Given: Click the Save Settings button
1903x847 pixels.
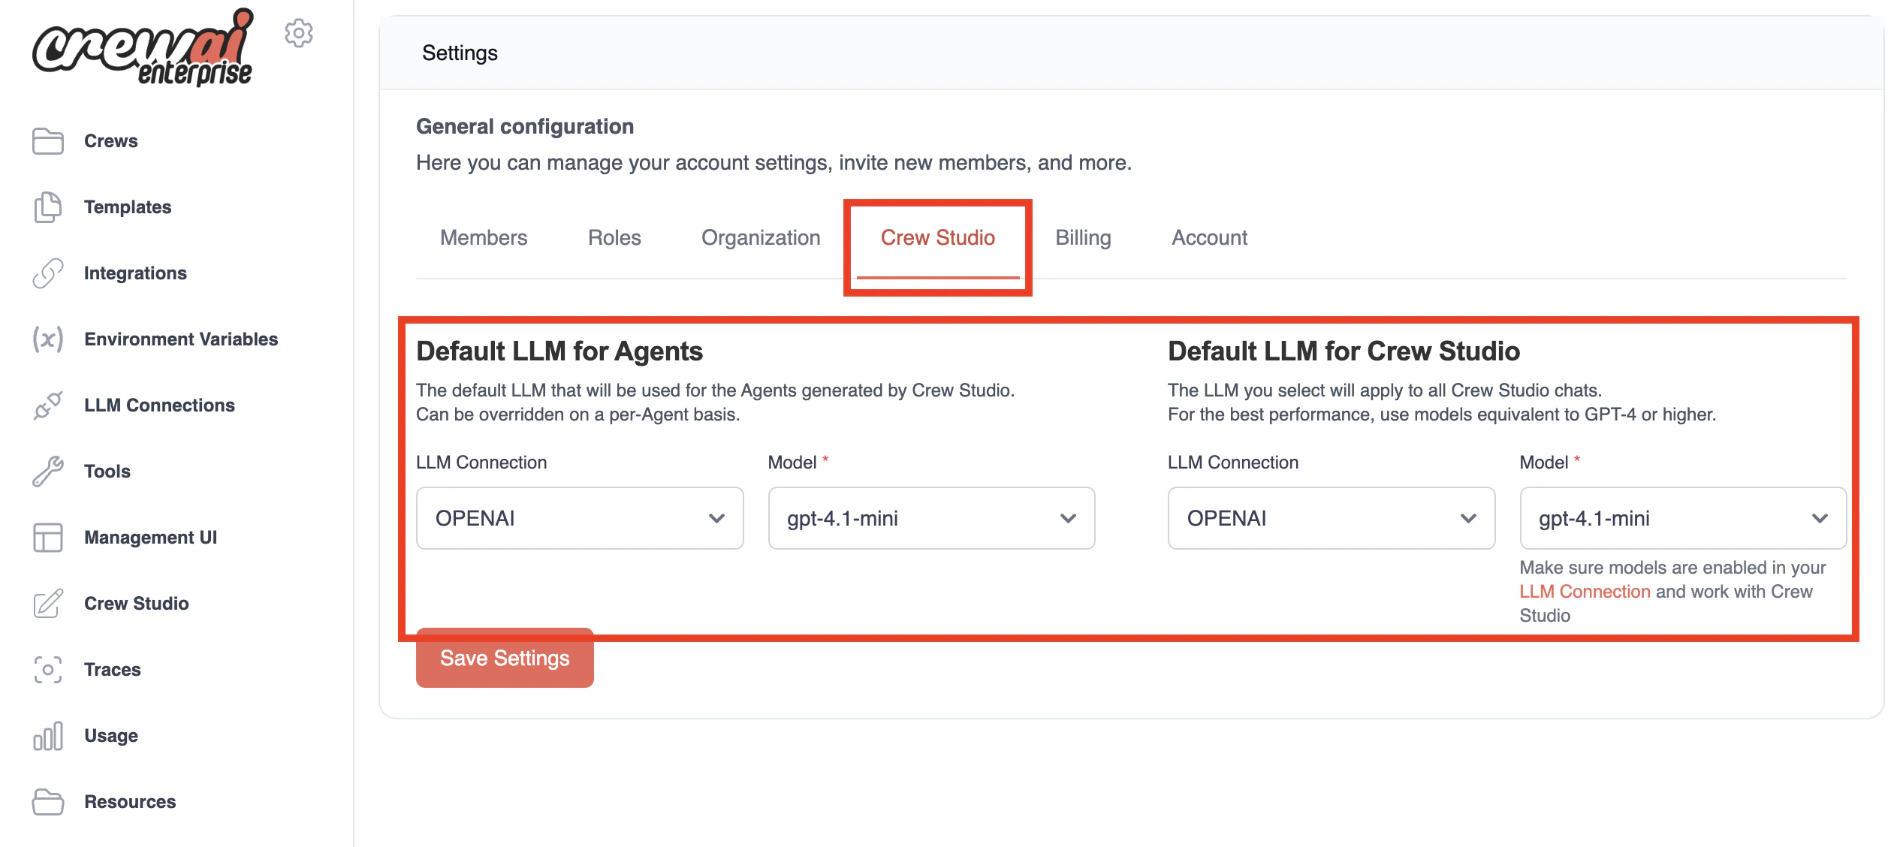Looking at the screenshot, I should 505,658.
